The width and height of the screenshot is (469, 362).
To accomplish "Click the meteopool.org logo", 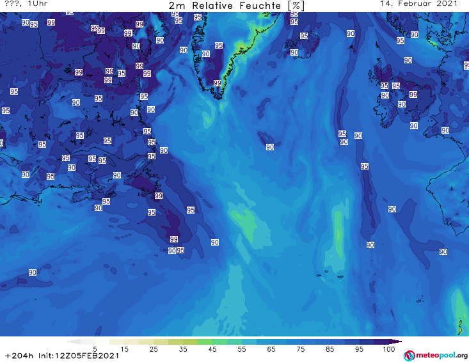I will pos(436,356).
